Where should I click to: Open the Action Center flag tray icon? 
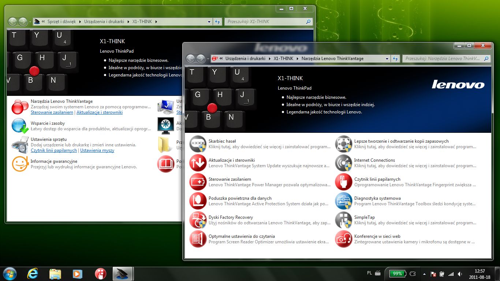tap(433, 274)
